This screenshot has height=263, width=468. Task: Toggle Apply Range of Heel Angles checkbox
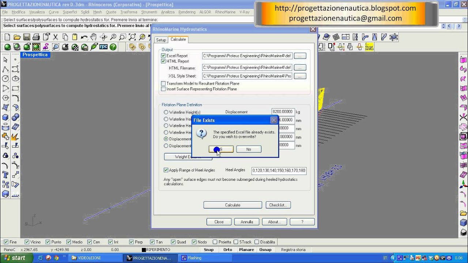pyautogui.click(x=166, y=170)
